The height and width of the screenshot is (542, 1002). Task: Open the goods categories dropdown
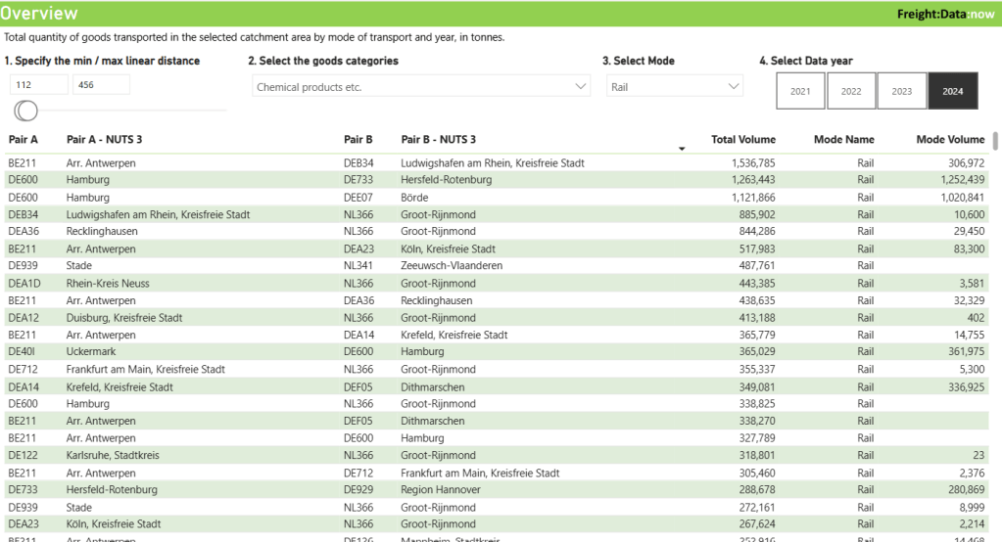419,87
